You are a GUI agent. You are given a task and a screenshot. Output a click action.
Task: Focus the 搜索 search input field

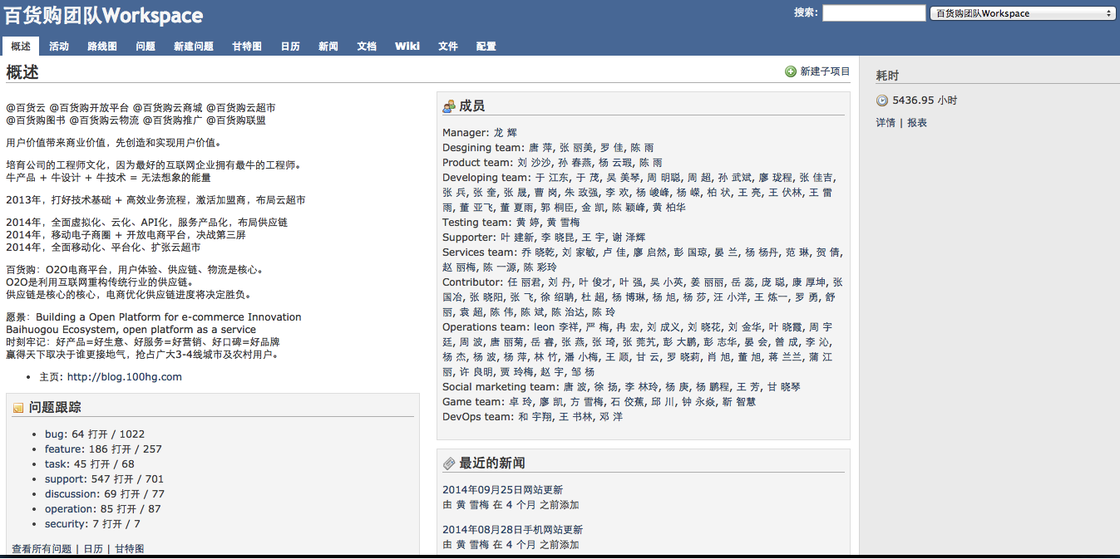coord(873,13)
